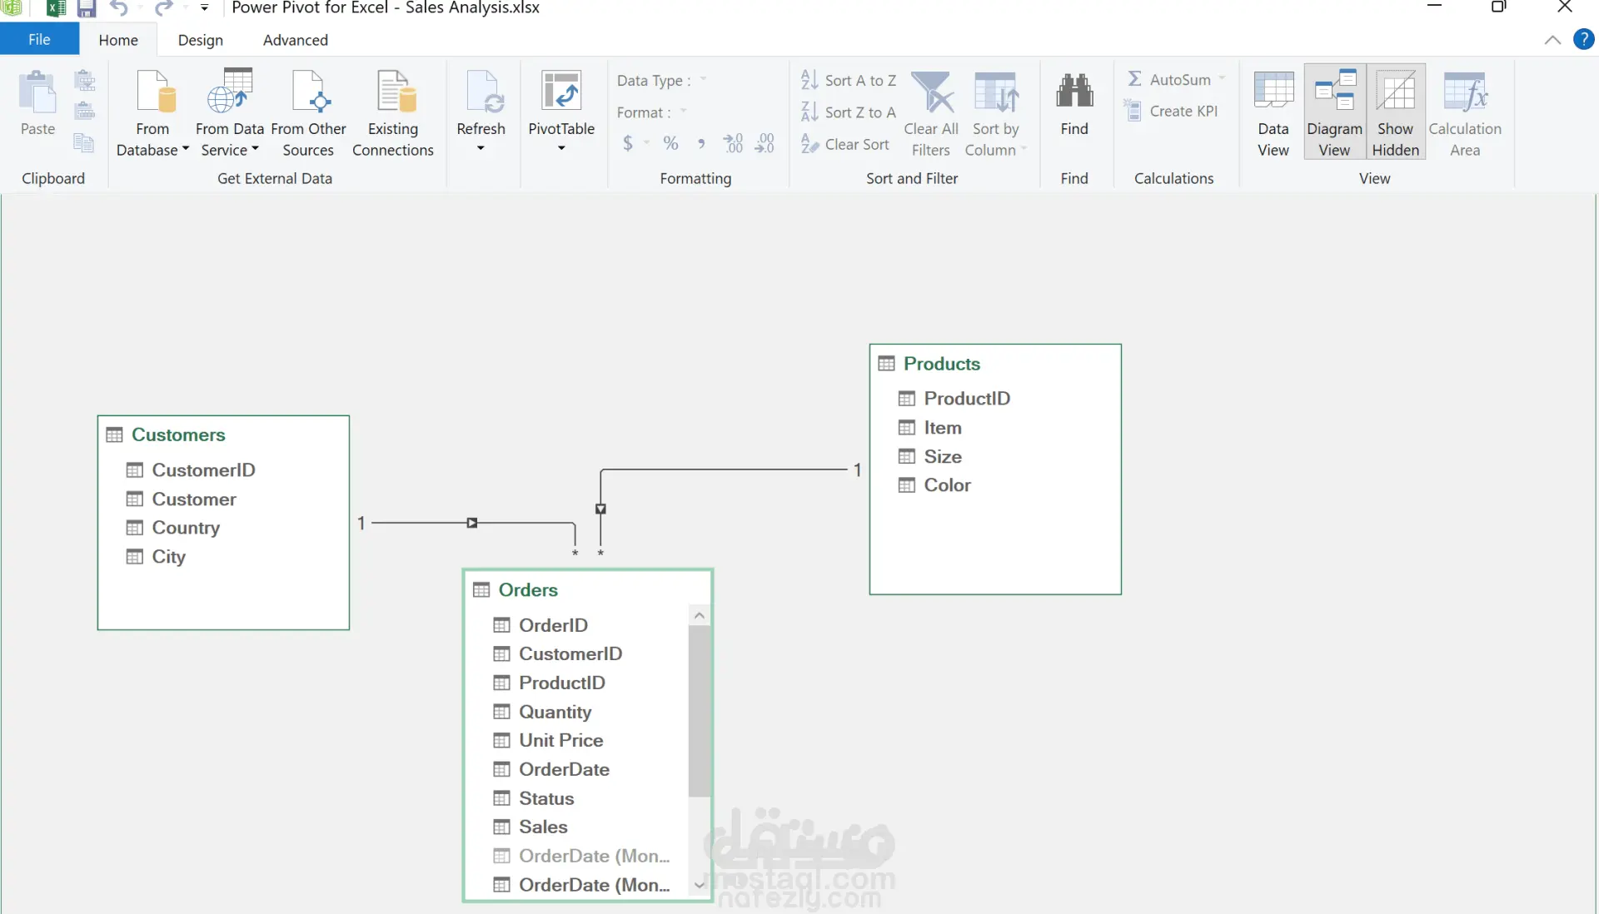Toggle Show Hidden items
This screenshot has height=914, width=1599.
tap(1396, 112)
